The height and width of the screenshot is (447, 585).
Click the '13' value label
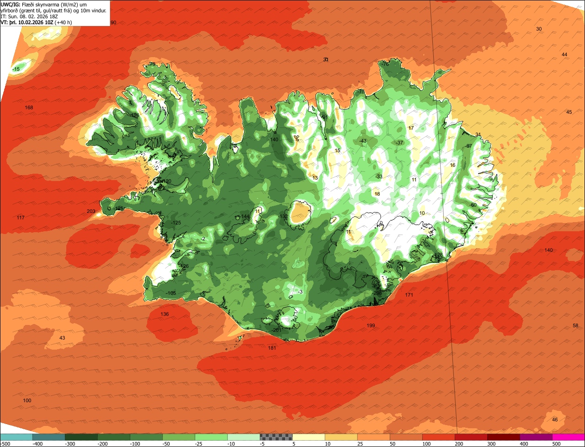pyautogui.click(x=315, y=178)
